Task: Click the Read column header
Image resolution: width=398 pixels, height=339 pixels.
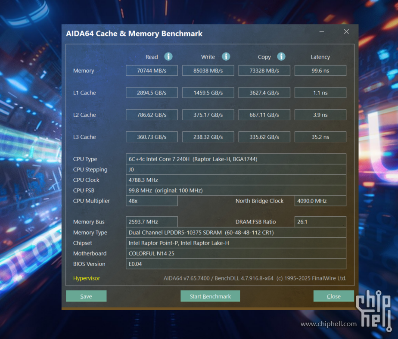Action: (x=152, y=57)
